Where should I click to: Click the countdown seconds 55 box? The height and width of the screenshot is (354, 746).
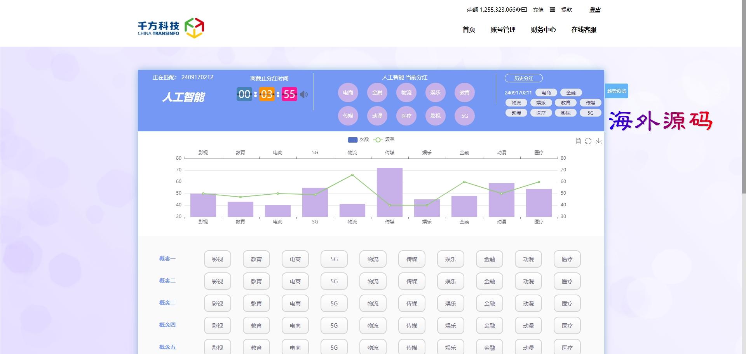(289, 94)
